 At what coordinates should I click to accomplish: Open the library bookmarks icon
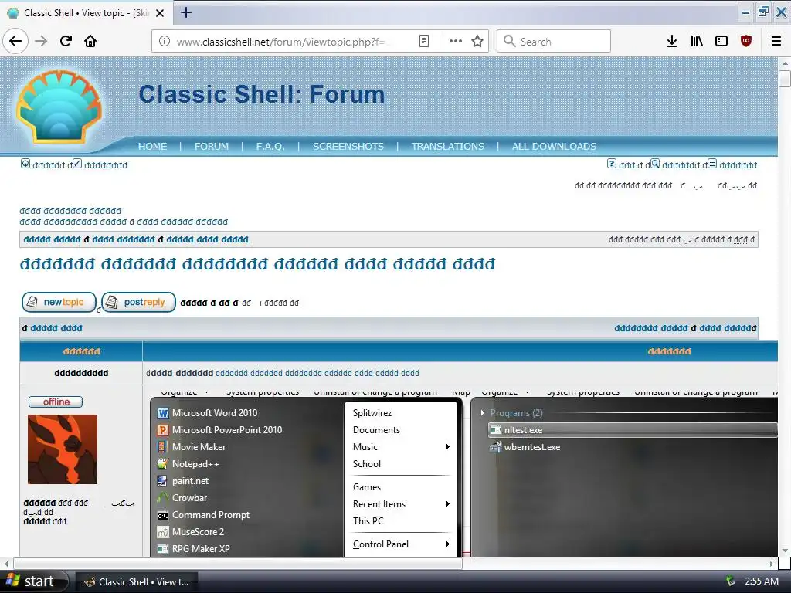tap(697, 42)
